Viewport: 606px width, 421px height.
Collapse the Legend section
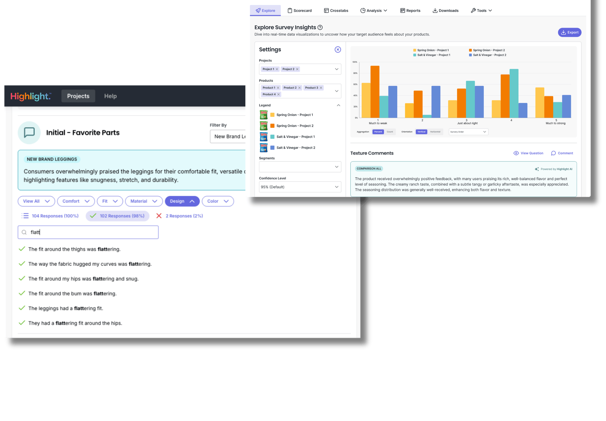coord(338,105)
